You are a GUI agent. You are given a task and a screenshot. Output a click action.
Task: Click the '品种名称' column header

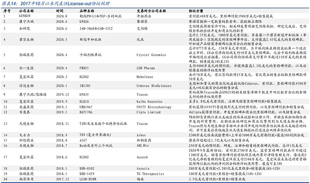pyautogui.click(x=87, y=11)
